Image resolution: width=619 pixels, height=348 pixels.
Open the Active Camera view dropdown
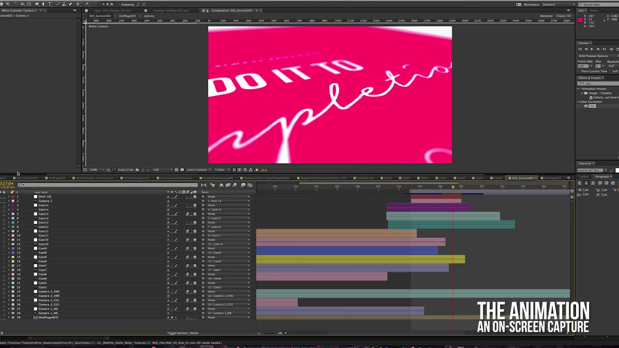click(x=199, y=170)
